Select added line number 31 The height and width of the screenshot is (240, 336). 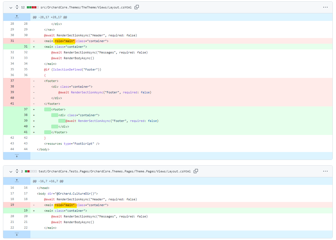(x=26, y=47)
